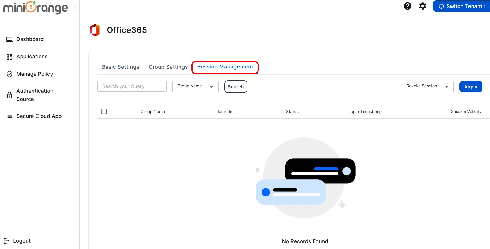Click the Office365 page title

pyautogui.click(x=127, y=30)
